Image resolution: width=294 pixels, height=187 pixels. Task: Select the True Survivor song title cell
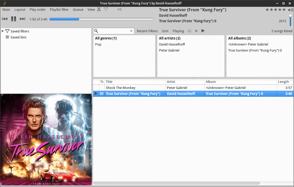[133, 94]
